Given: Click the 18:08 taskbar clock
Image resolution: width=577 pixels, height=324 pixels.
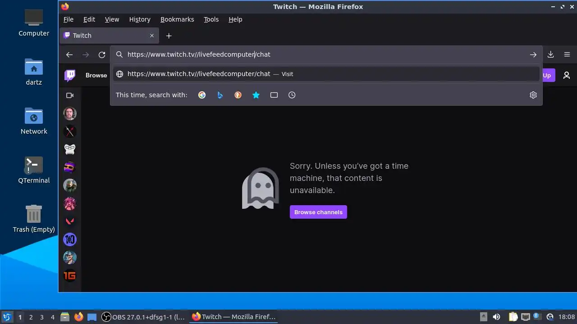Looking at the screenshot, I should [567, 317].
